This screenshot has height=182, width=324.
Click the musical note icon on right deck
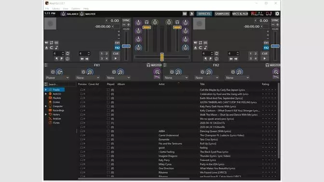pos(205,48)
